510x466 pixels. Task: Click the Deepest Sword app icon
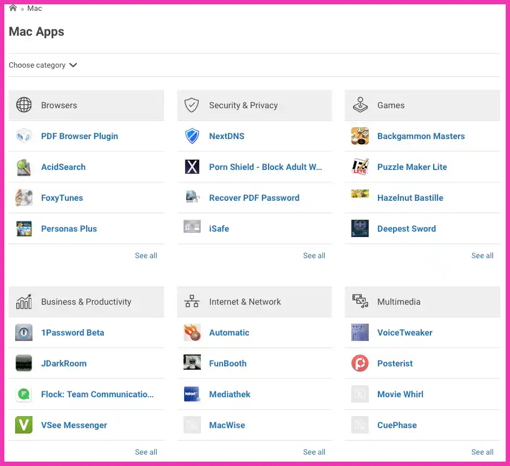[x=360, y=228]
